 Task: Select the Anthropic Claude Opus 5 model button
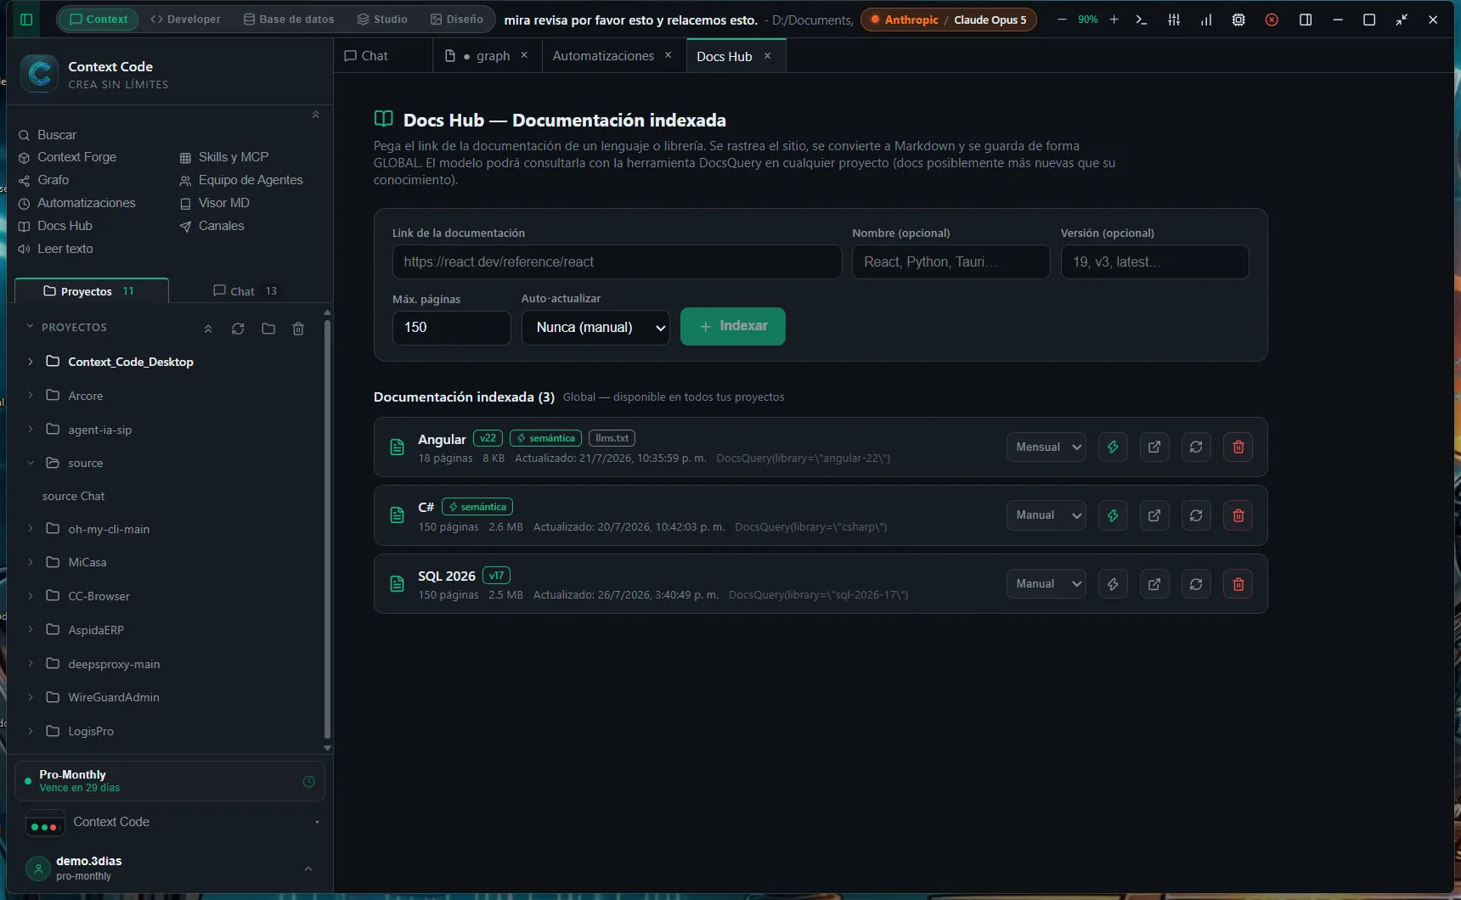tap(949, 20)
